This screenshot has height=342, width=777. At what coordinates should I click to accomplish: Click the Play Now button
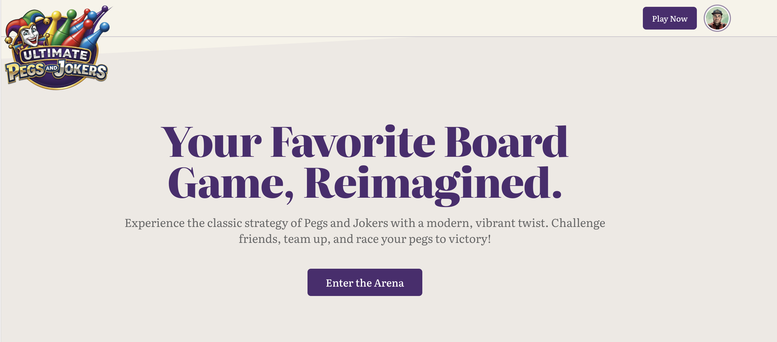(669, 18)
